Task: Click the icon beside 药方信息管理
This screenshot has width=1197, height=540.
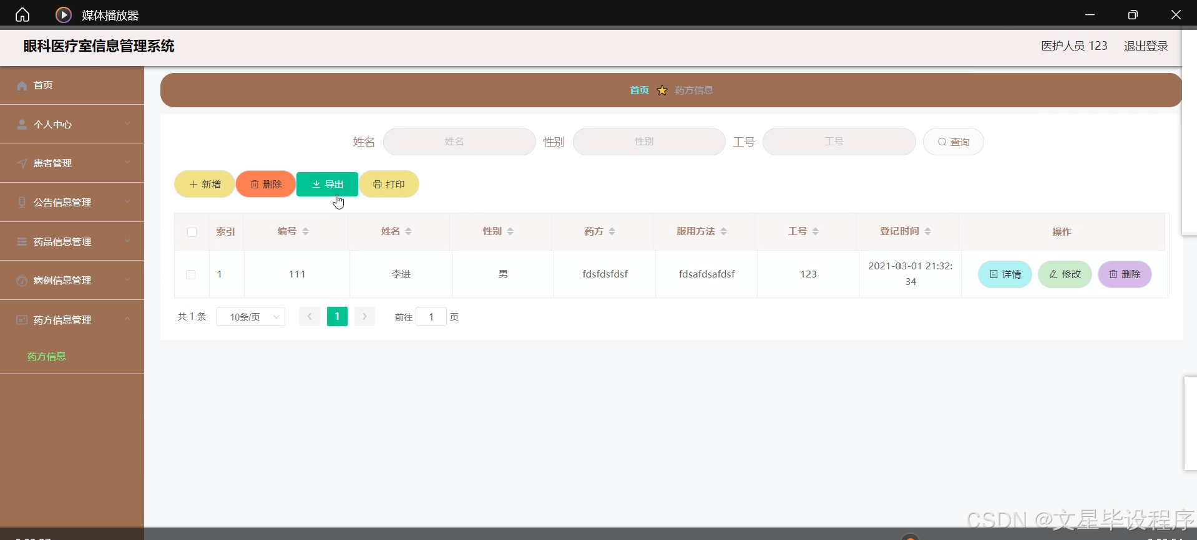Action: [22, 320]
